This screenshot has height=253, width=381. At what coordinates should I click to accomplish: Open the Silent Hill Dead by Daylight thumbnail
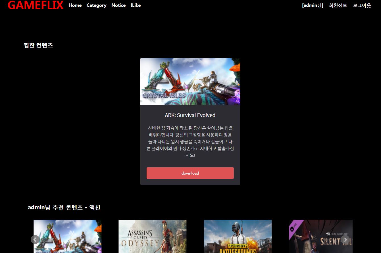click(x=321, y=236)
